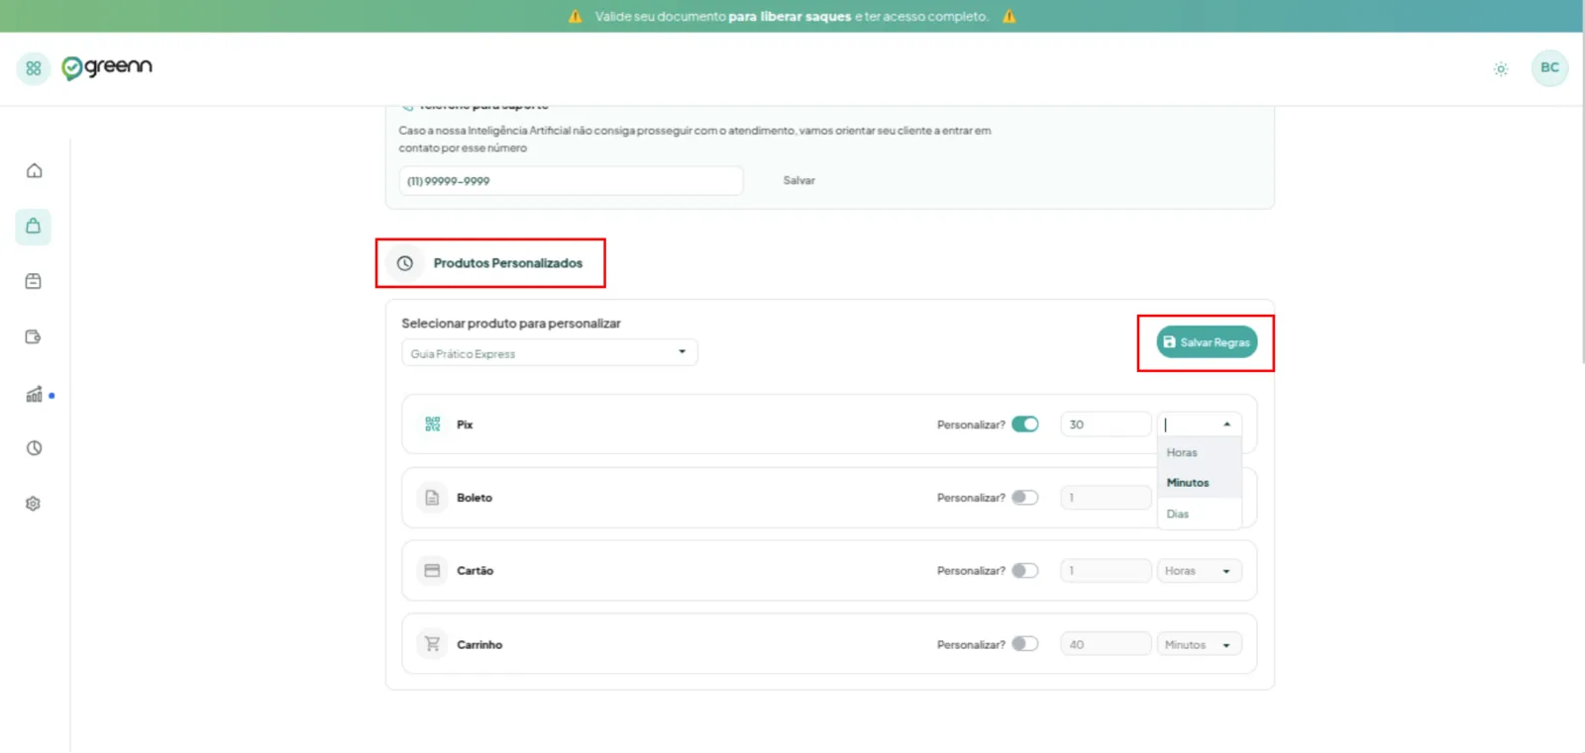The height and width of the screenshot is (753, 1585).
Task: Select Horas in the open dropdown list
Action: pos(1200,453)
